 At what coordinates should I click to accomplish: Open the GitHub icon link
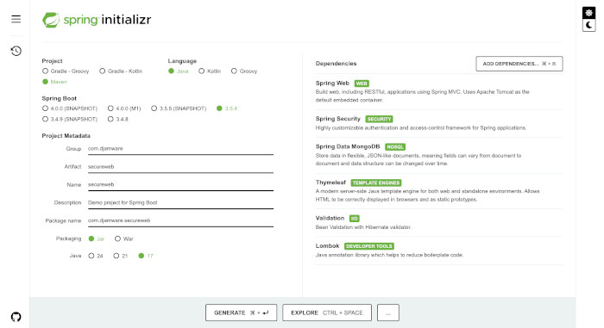pyautogui.click(x=16, y=317)
